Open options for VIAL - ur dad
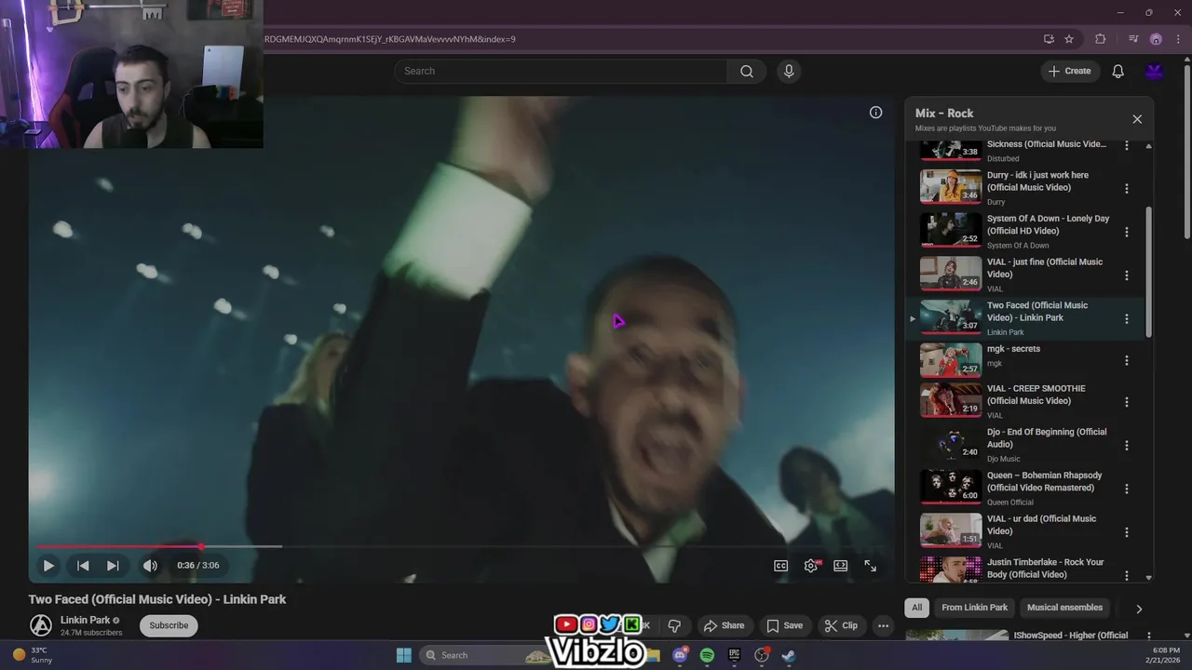Viewport: 1192px width, 670px height. coord(1127,532)
